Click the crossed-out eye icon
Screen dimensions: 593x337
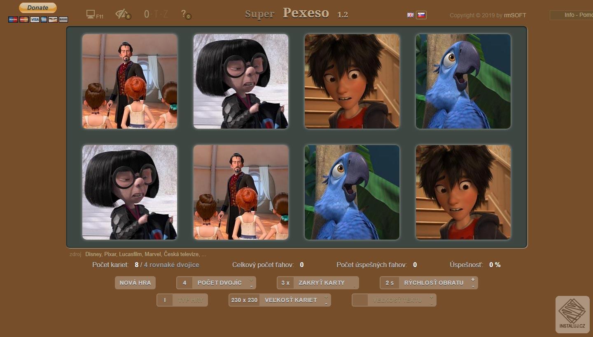(123, 14)
